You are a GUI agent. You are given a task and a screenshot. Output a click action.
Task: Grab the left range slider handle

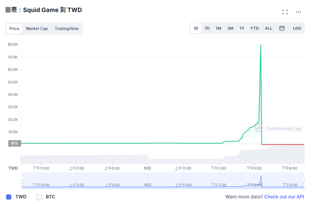21,180
